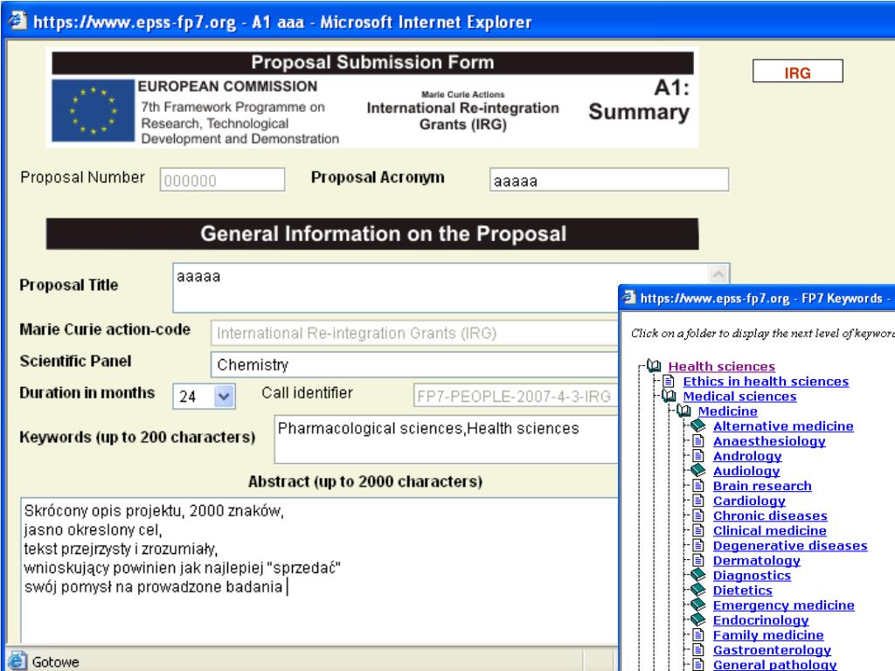Click the IE icon in FP7 Keywords title bar

tap(629, 297)
